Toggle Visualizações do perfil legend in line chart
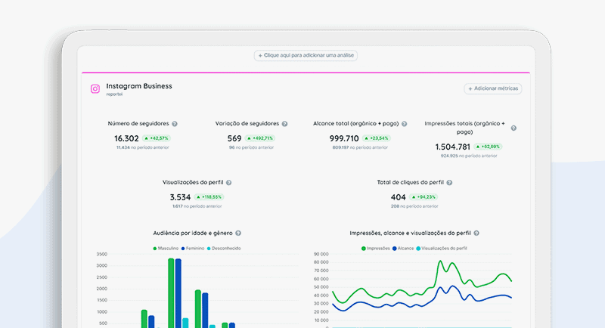Screen dimensions: 605x328 pos(442,249)
